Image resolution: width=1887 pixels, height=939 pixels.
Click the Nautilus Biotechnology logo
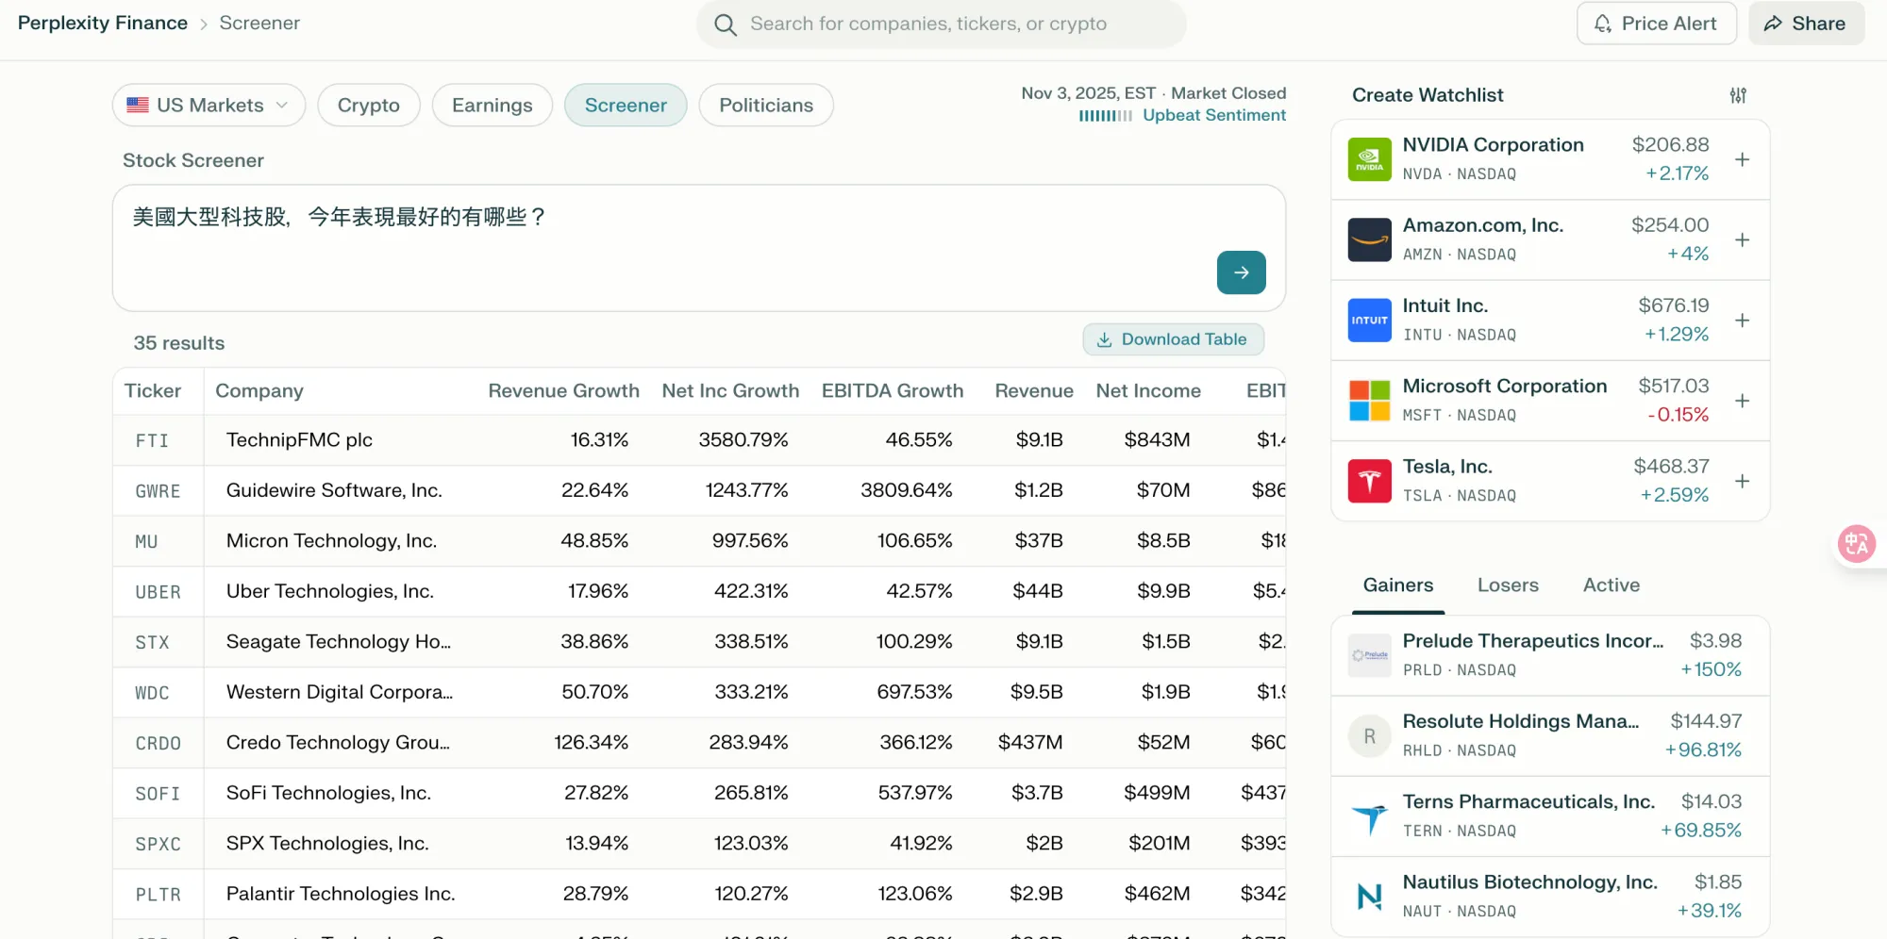point(1369,897)
